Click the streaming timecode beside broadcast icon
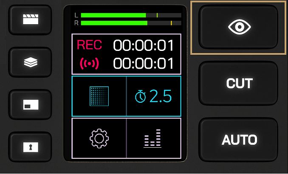This screenshot has height=174, width=288. [x=144, y=64]
